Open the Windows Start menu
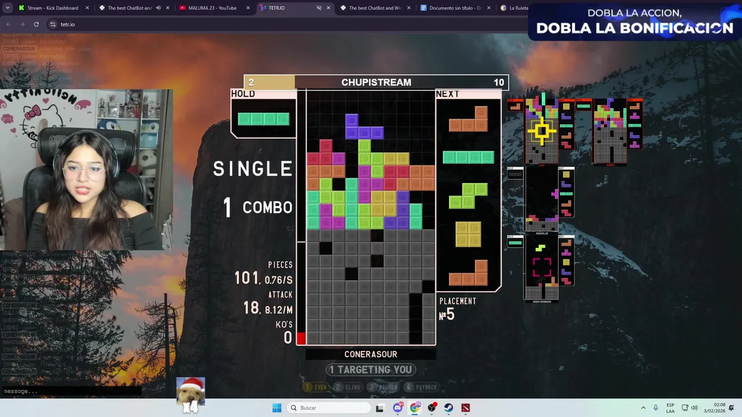The width and height of the screenshot is (742, 417). click(x=277, y=408)
